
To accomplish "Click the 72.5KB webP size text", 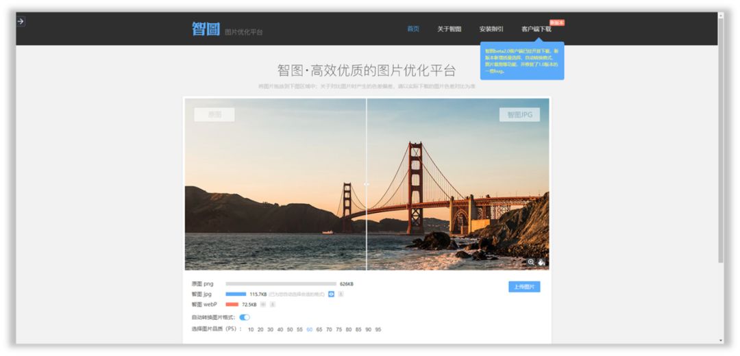I will pyautogui.click(x=249, y=305).
